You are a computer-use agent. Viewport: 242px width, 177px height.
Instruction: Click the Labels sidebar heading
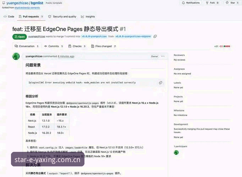point(177,83)
